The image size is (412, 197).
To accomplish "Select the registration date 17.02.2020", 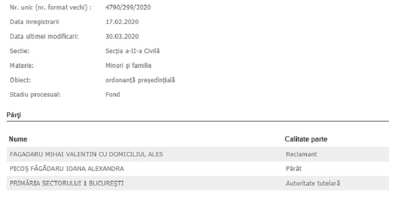I will tap(122, 22).
